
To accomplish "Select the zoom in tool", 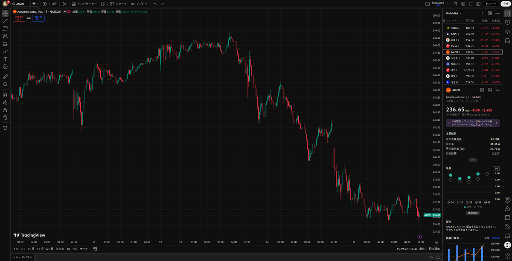I will tap(5, 84).
